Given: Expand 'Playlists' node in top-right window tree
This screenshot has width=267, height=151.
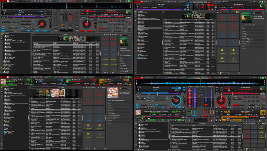Looking at the screenshot, I should (138, 50).
